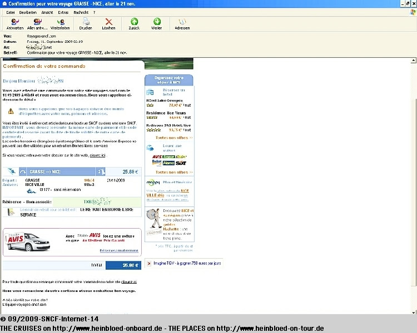Click the 'Réservez maintenant' AVIS link
The height and width of the screenshot is (333, 417).
point(119,250)
